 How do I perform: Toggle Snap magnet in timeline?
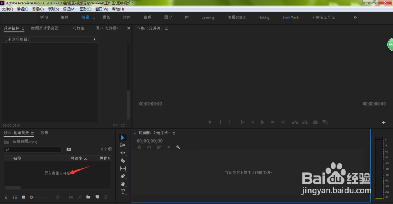click(x=149, y=148)
